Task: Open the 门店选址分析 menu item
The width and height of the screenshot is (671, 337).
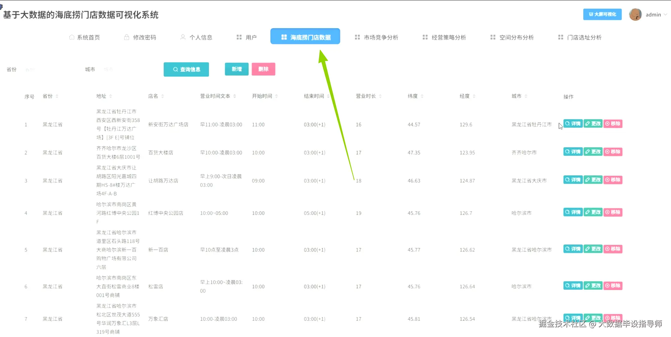Action: tap(584, 37)
